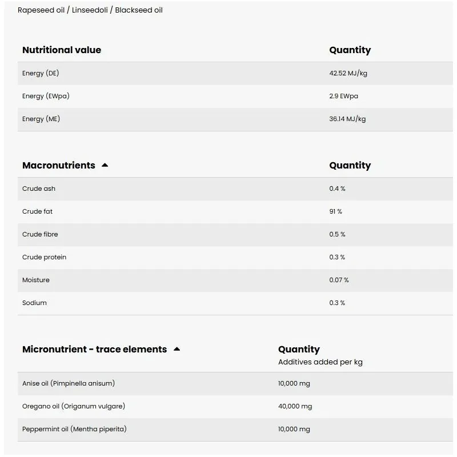Click the Moisture row label
The width and height of the screenshot is (457, 457).
pyautogui.click(x=36, y=280)
